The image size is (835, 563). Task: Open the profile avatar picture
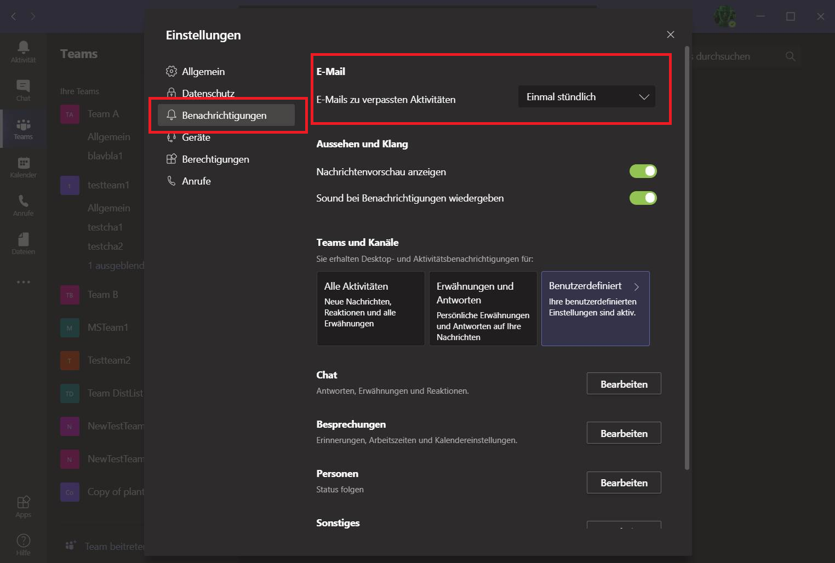[725, 16]
